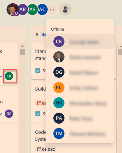The height and width of the screenshot is (153, 122).
Task: Click the red due date badge
Action: coord(40,103)
